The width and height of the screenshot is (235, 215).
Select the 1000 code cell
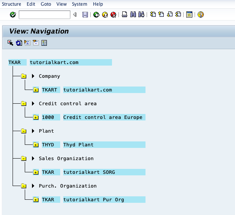point(51,117)
